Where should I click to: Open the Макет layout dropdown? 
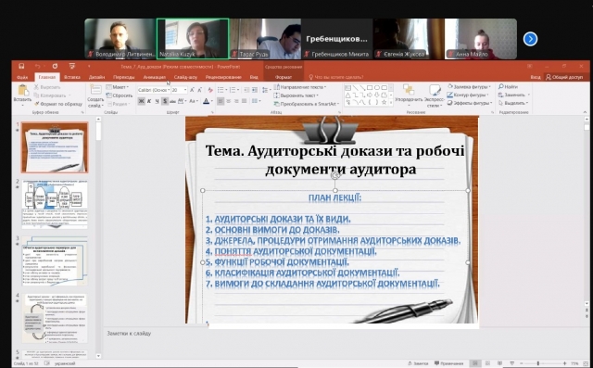(x=118, y=87)
